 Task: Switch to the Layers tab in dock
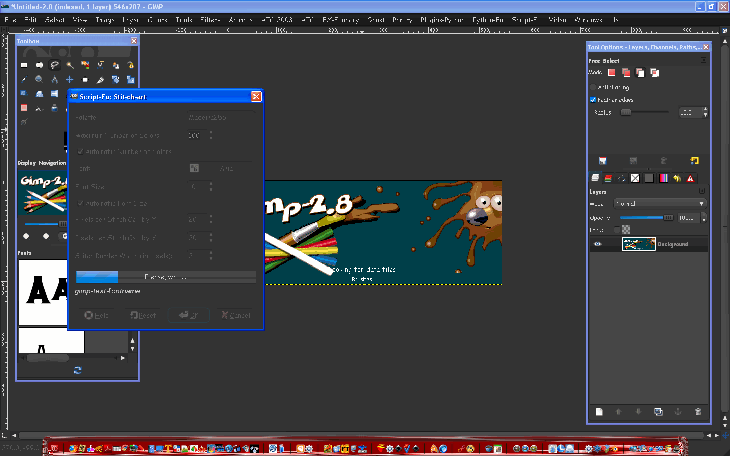pos(595,178)
